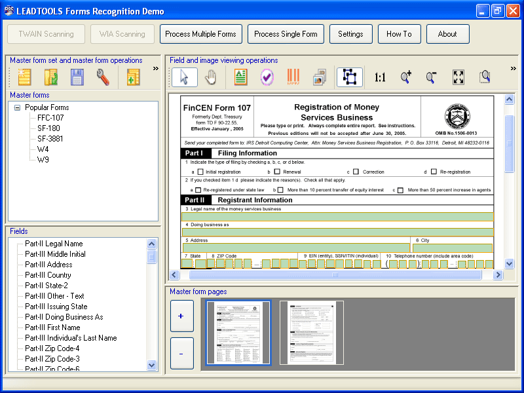Click form viewer scroll right arrow

[x=498, y=274]
